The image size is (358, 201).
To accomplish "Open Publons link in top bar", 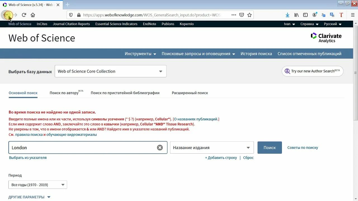I will pyautogui.click(x=168, y=24).
